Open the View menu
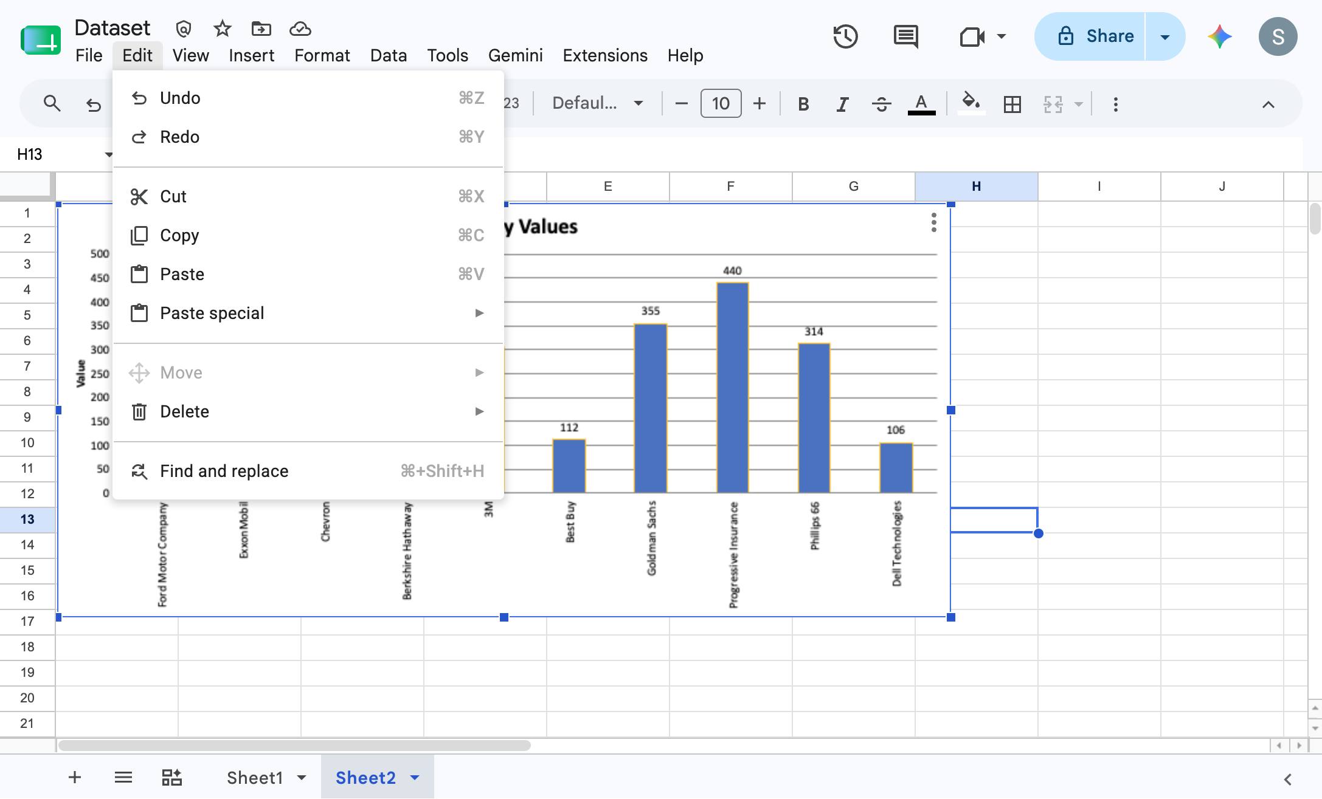Image resolution: width=1322 pixels, height=799 pixels. point(190,55)
